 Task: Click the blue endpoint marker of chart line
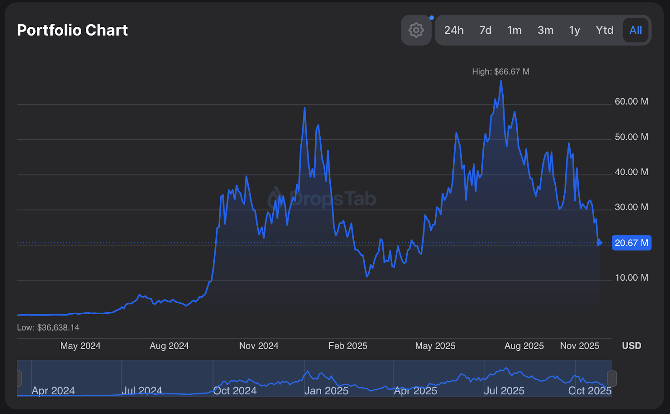click(x=600, y=243)
